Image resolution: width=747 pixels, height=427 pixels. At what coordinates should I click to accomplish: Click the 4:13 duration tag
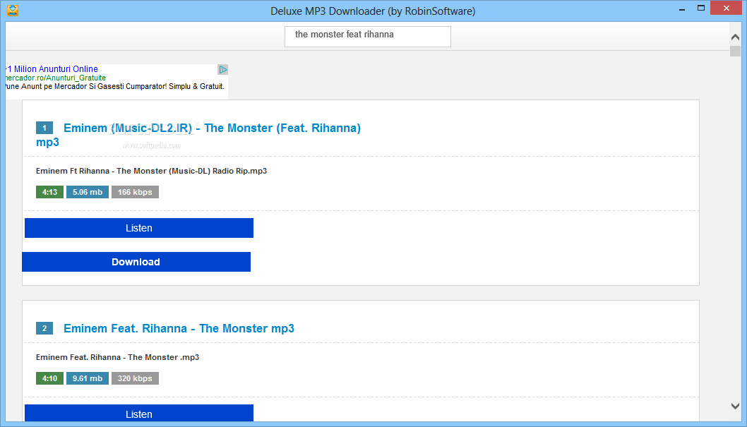click(x=49, y=192)
